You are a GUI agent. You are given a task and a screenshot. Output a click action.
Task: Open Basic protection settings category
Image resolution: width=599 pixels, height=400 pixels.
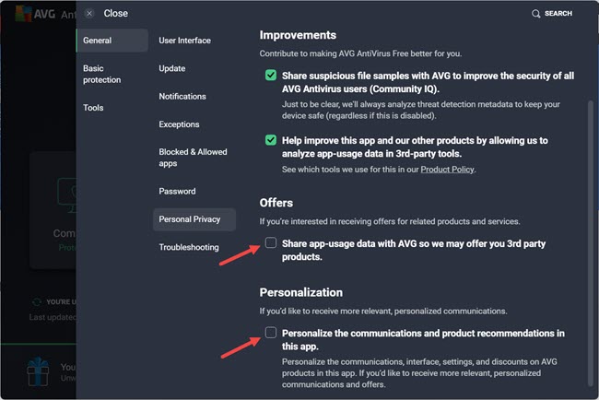pos(101,74)
